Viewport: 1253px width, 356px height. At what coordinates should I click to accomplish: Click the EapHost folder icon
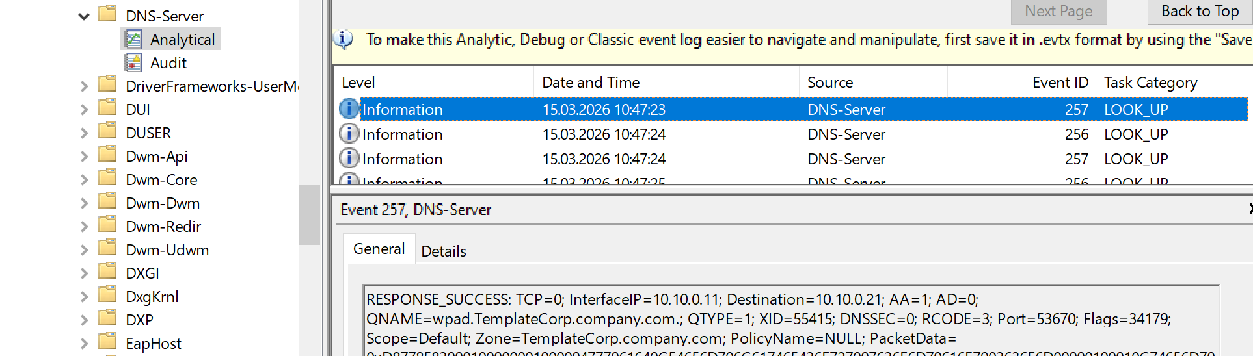point(107,342)
